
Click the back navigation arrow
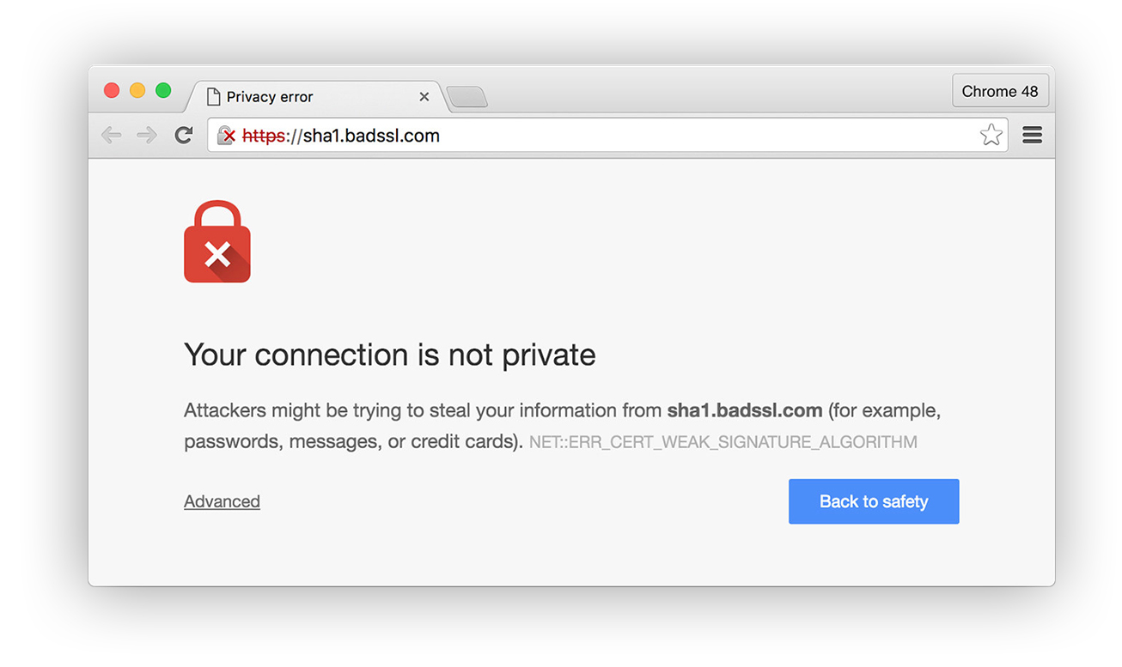coord(113,135)
